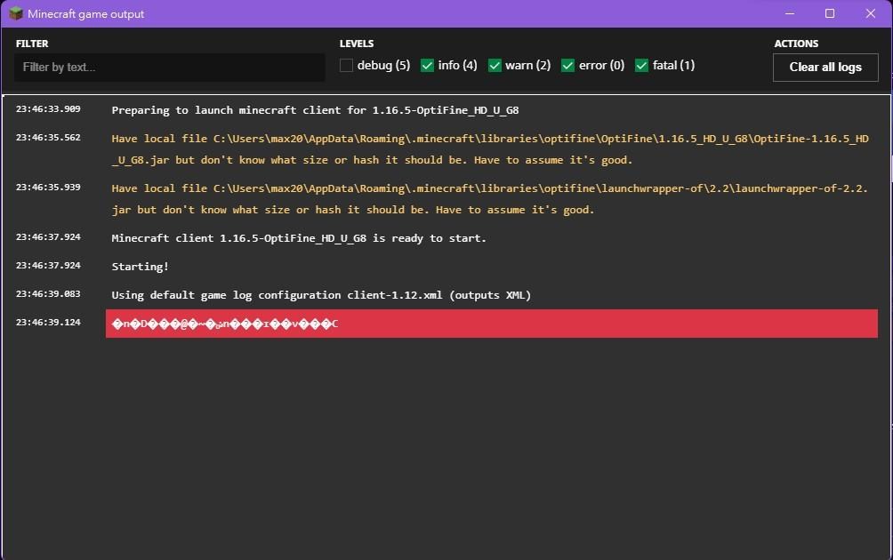Uncheck the info level checkbox
This screenshot has width=893, height=560.
[x=427, y=66]
